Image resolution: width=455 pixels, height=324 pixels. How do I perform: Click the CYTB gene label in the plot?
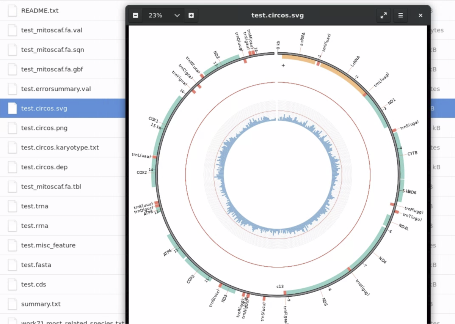[x=412, y=153]
